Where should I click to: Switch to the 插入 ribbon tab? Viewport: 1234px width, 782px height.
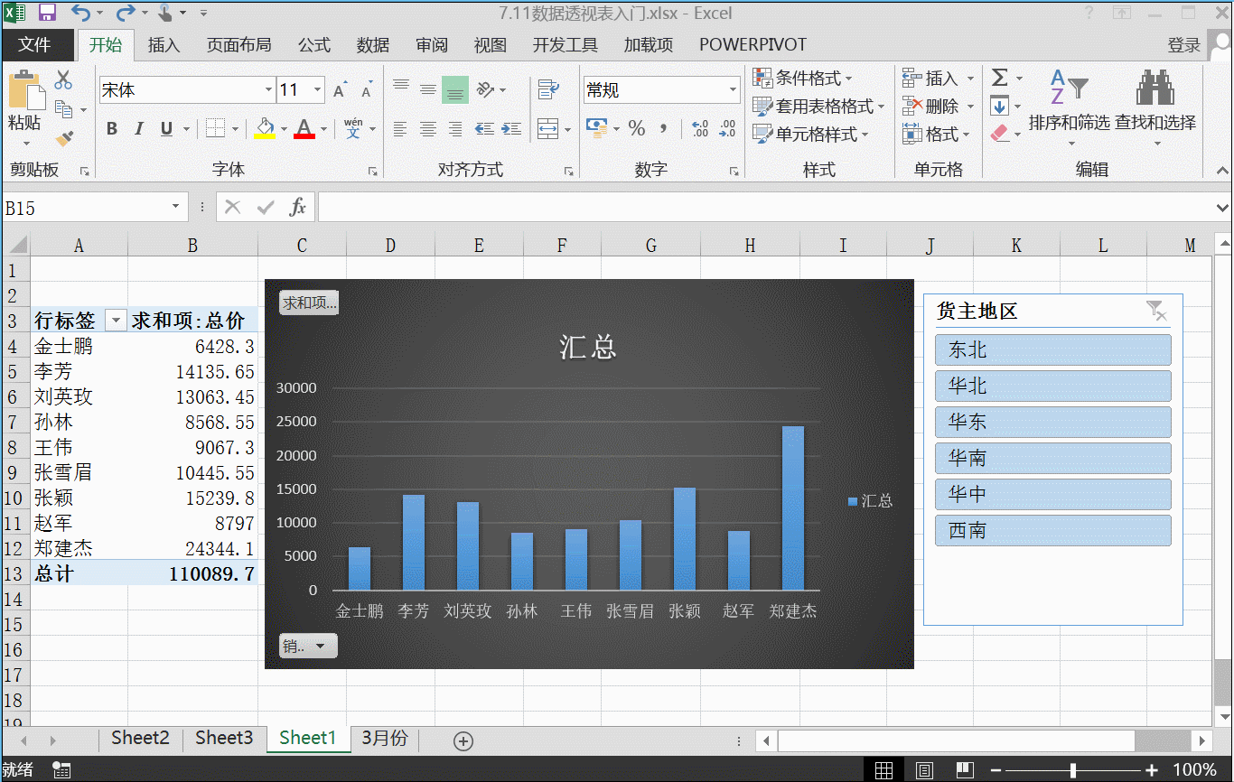164,44
